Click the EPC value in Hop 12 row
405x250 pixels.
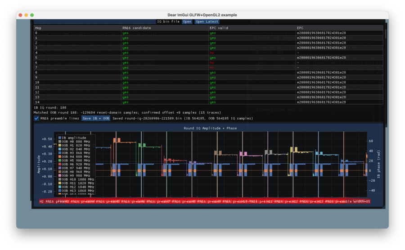[x=321, y=92]
